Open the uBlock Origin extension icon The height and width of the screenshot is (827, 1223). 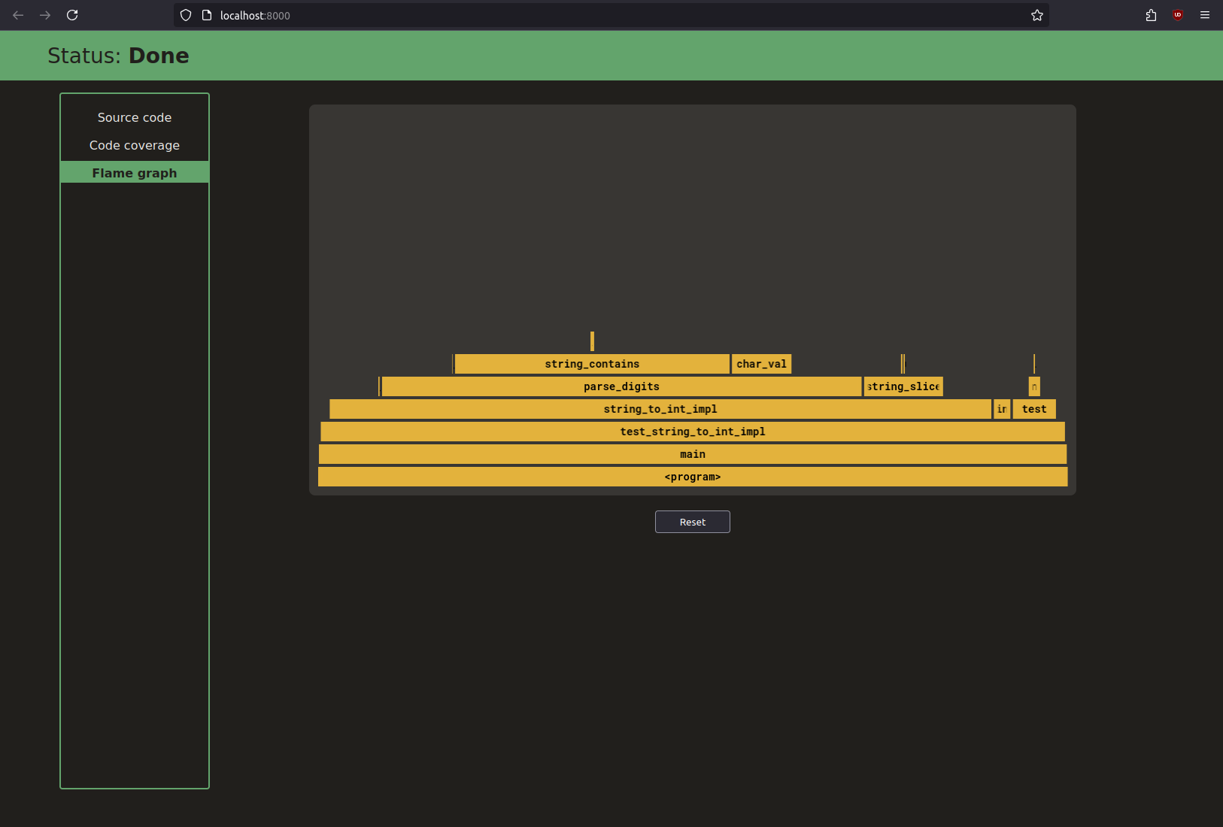click(x=1178, y=15)
